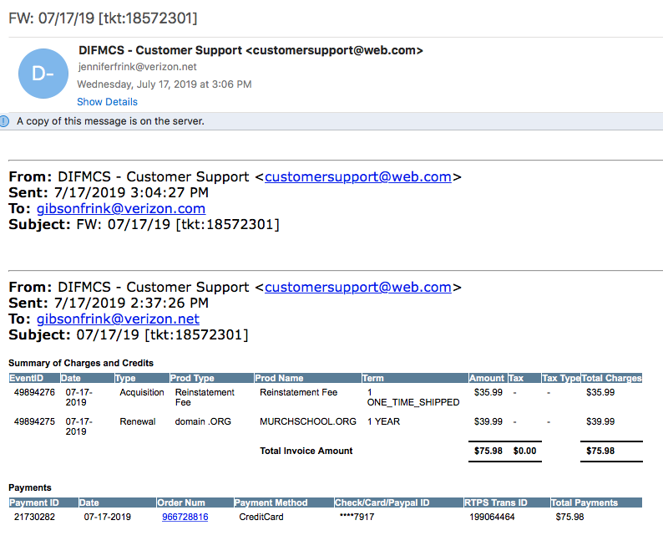Click the blue info icon beside server notice
The image size is (663, 551).
coord(5,121)
